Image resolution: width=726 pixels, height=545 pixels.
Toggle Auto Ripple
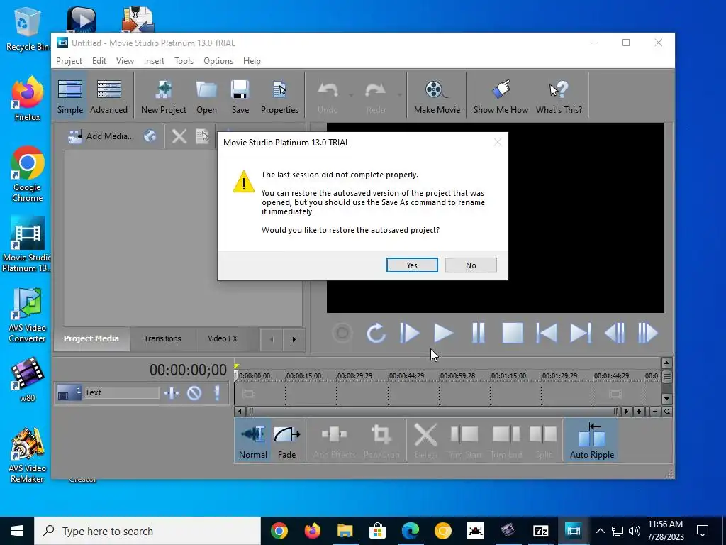tap(592, 440)
